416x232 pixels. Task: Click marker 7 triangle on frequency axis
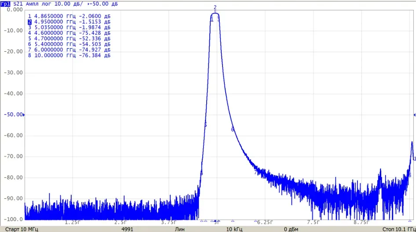pos(256,221)
